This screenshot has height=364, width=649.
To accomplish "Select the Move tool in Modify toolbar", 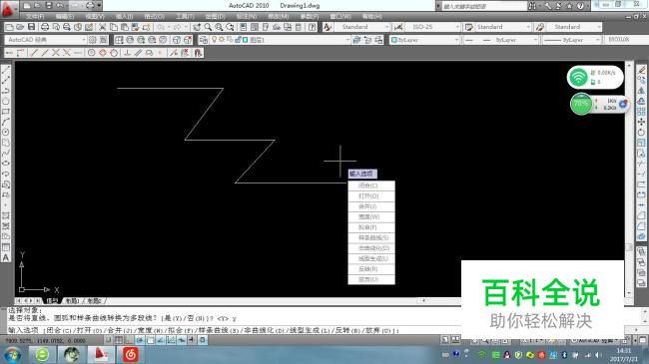I will point(642,122).
